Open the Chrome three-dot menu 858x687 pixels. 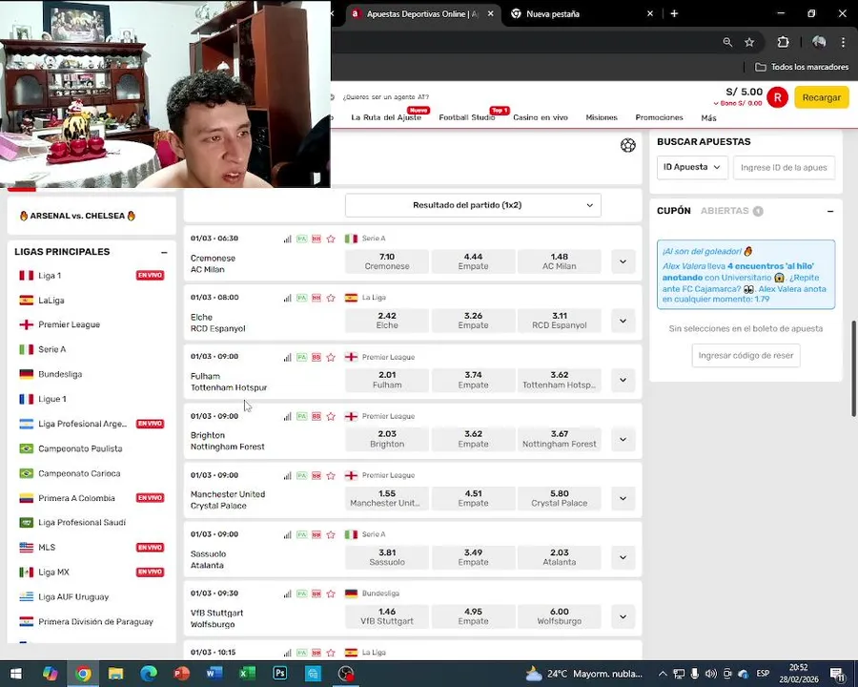pos(844,42)
